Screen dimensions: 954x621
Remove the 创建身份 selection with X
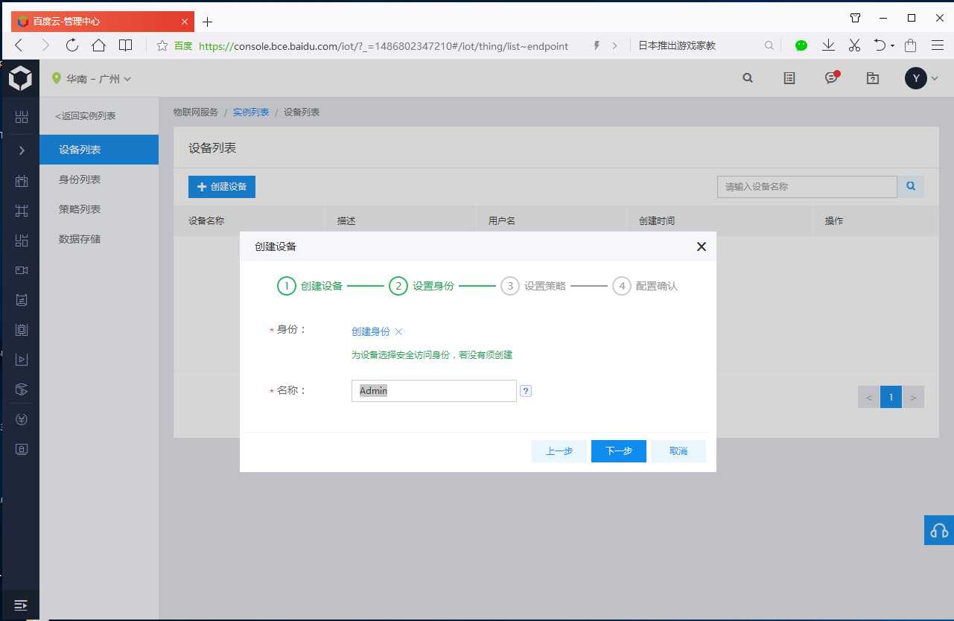398,332
